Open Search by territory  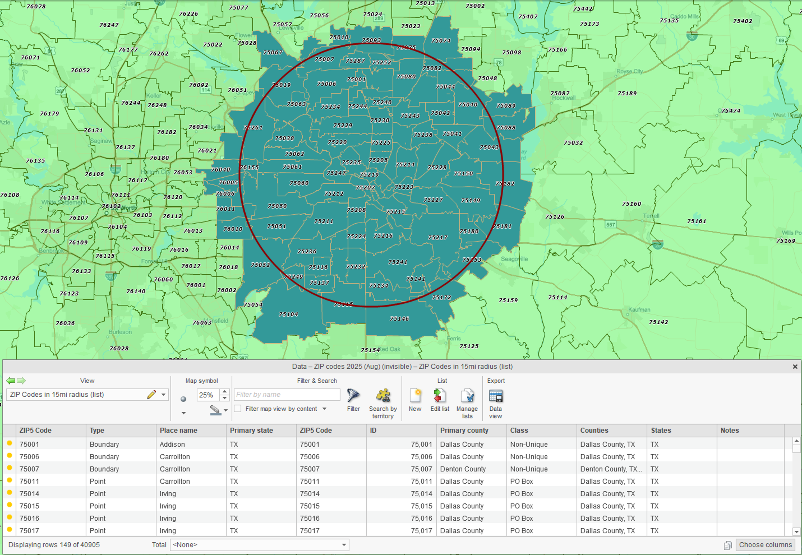(x=382, y=396)
